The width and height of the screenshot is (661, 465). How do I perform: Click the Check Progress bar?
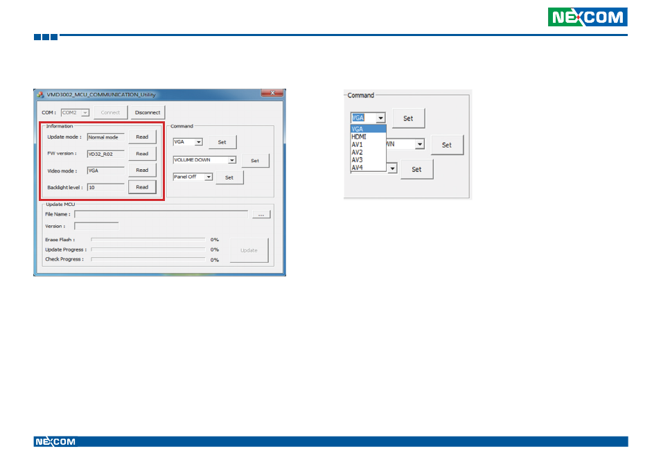tap(148, 259)
